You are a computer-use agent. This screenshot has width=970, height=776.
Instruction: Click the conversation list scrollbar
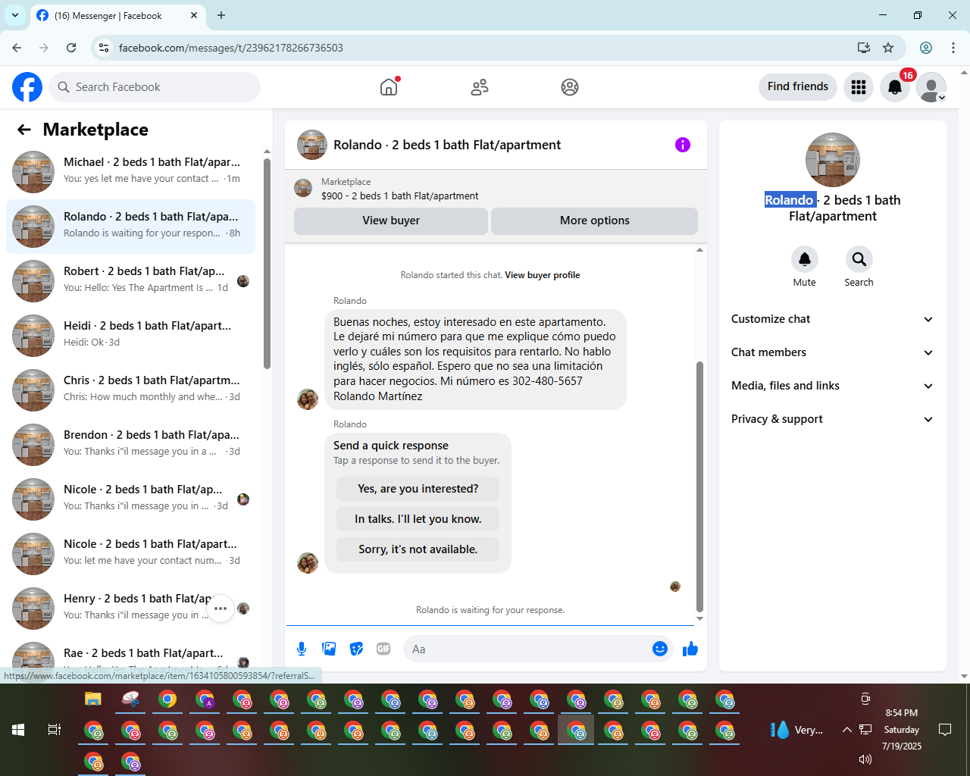pyautogui.click(x=267, y=263)
